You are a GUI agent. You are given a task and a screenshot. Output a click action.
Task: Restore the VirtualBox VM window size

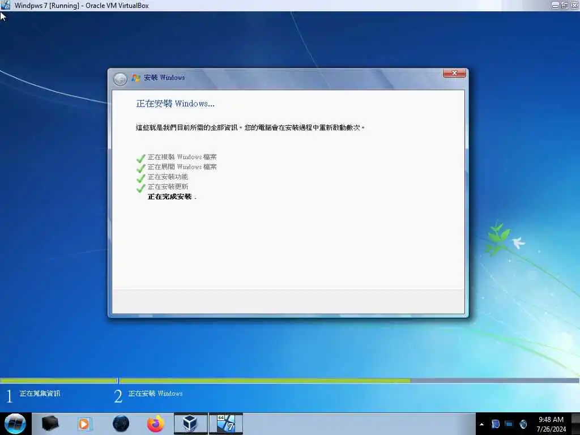[x=565, y=5]
